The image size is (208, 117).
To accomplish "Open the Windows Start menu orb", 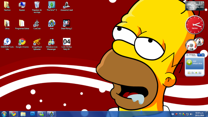I will [x=4, y=114].
